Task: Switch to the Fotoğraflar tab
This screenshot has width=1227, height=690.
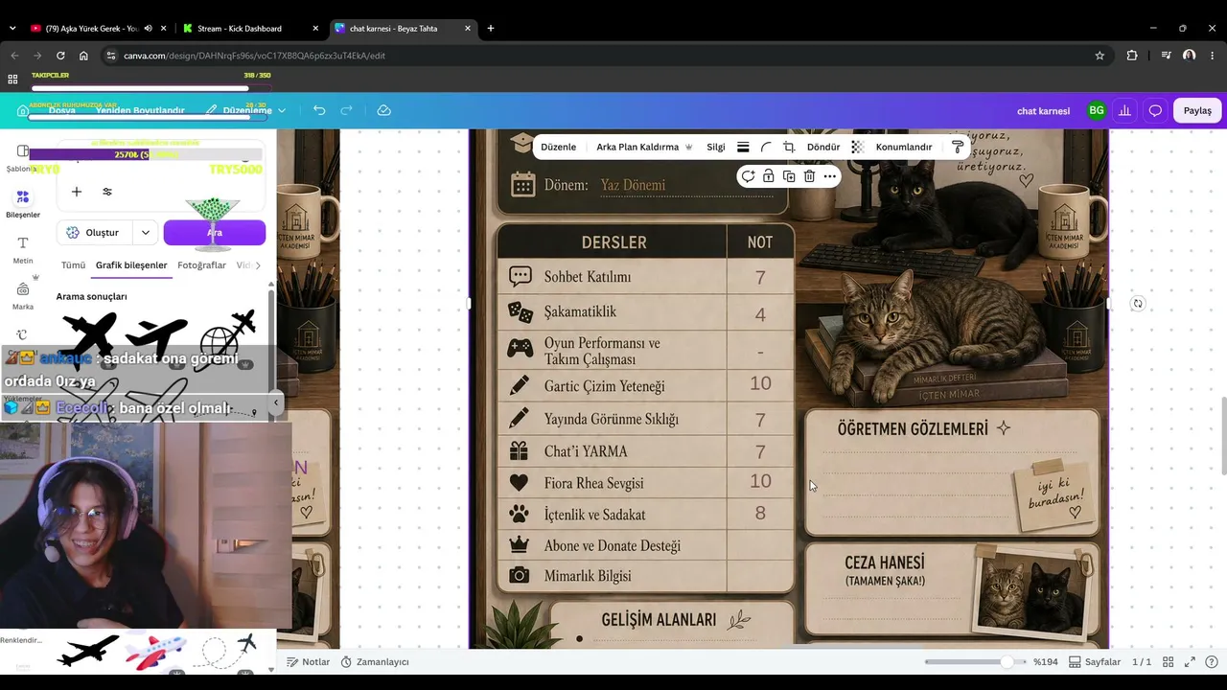Action: coord(201,265)
